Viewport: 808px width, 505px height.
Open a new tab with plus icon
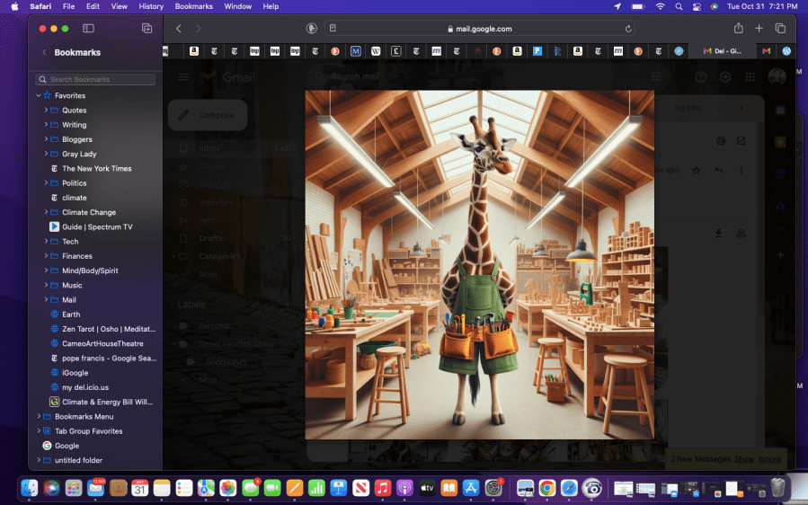[x=759, y=29]
